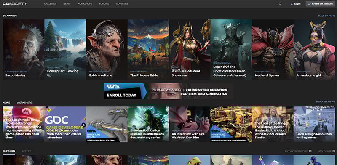
Task: Select the News tab below banner
Action: click(6, 102)
